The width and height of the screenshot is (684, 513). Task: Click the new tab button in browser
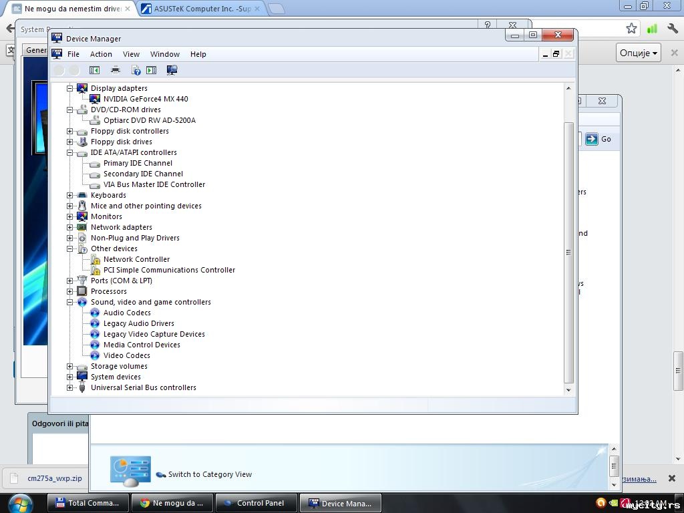pyautogui.click(x=276, y=8)
